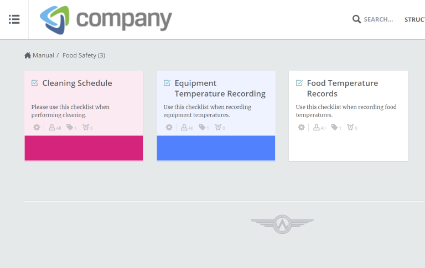Click into the Search input field
425x268 pixels.
[379, 19]
